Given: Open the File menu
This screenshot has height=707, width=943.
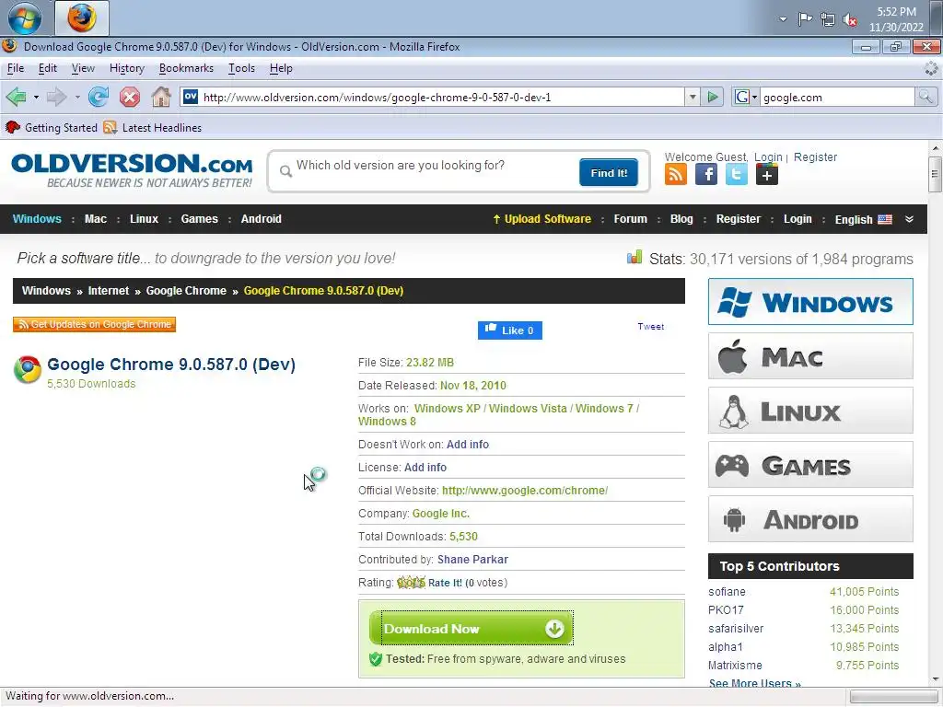Looking at the screenshot, I should [16, 68].
